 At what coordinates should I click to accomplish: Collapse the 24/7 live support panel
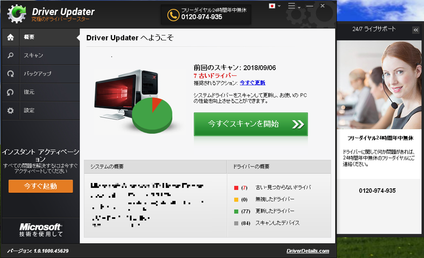coord(416,30)
